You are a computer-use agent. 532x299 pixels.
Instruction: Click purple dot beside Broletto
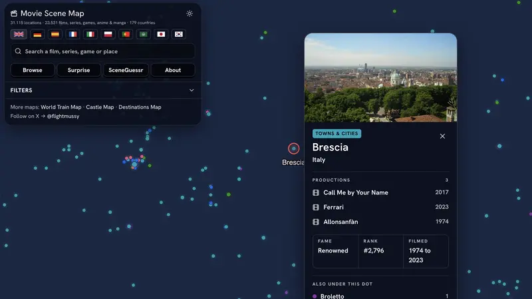click(x=315, y=296)
